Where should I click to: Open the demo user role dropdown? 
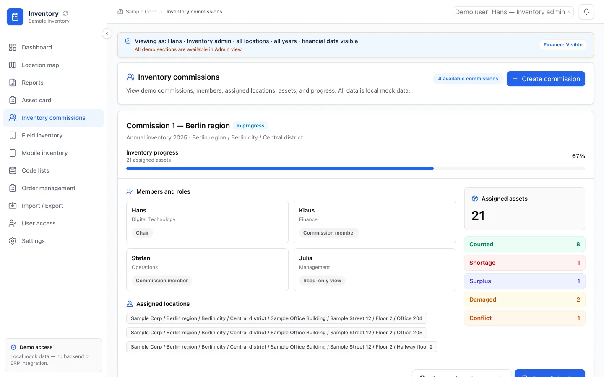tap(513, 12)
